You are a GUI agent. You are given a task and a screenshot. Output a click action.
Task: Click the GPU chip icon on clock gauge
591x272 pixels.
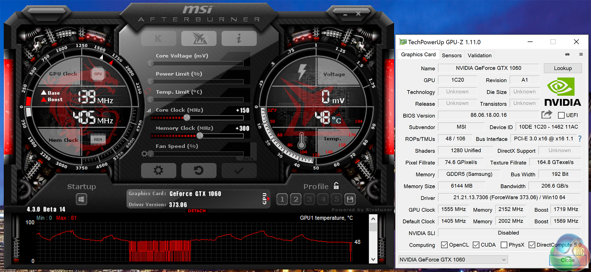coord(98,74)
